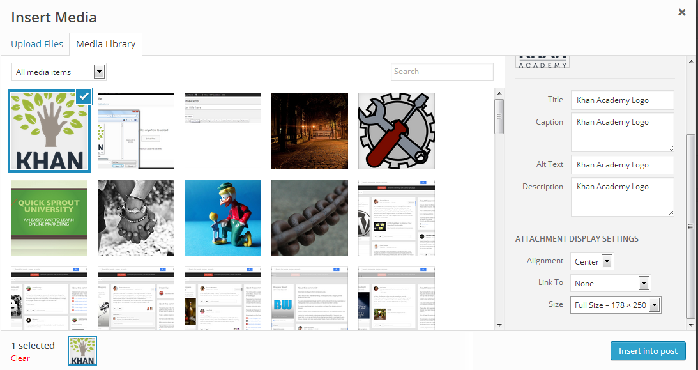The height and width of the screenshot is (370, 698).
Task: Click the media grid scrollbar up arrow
Action: coord(499,93)
